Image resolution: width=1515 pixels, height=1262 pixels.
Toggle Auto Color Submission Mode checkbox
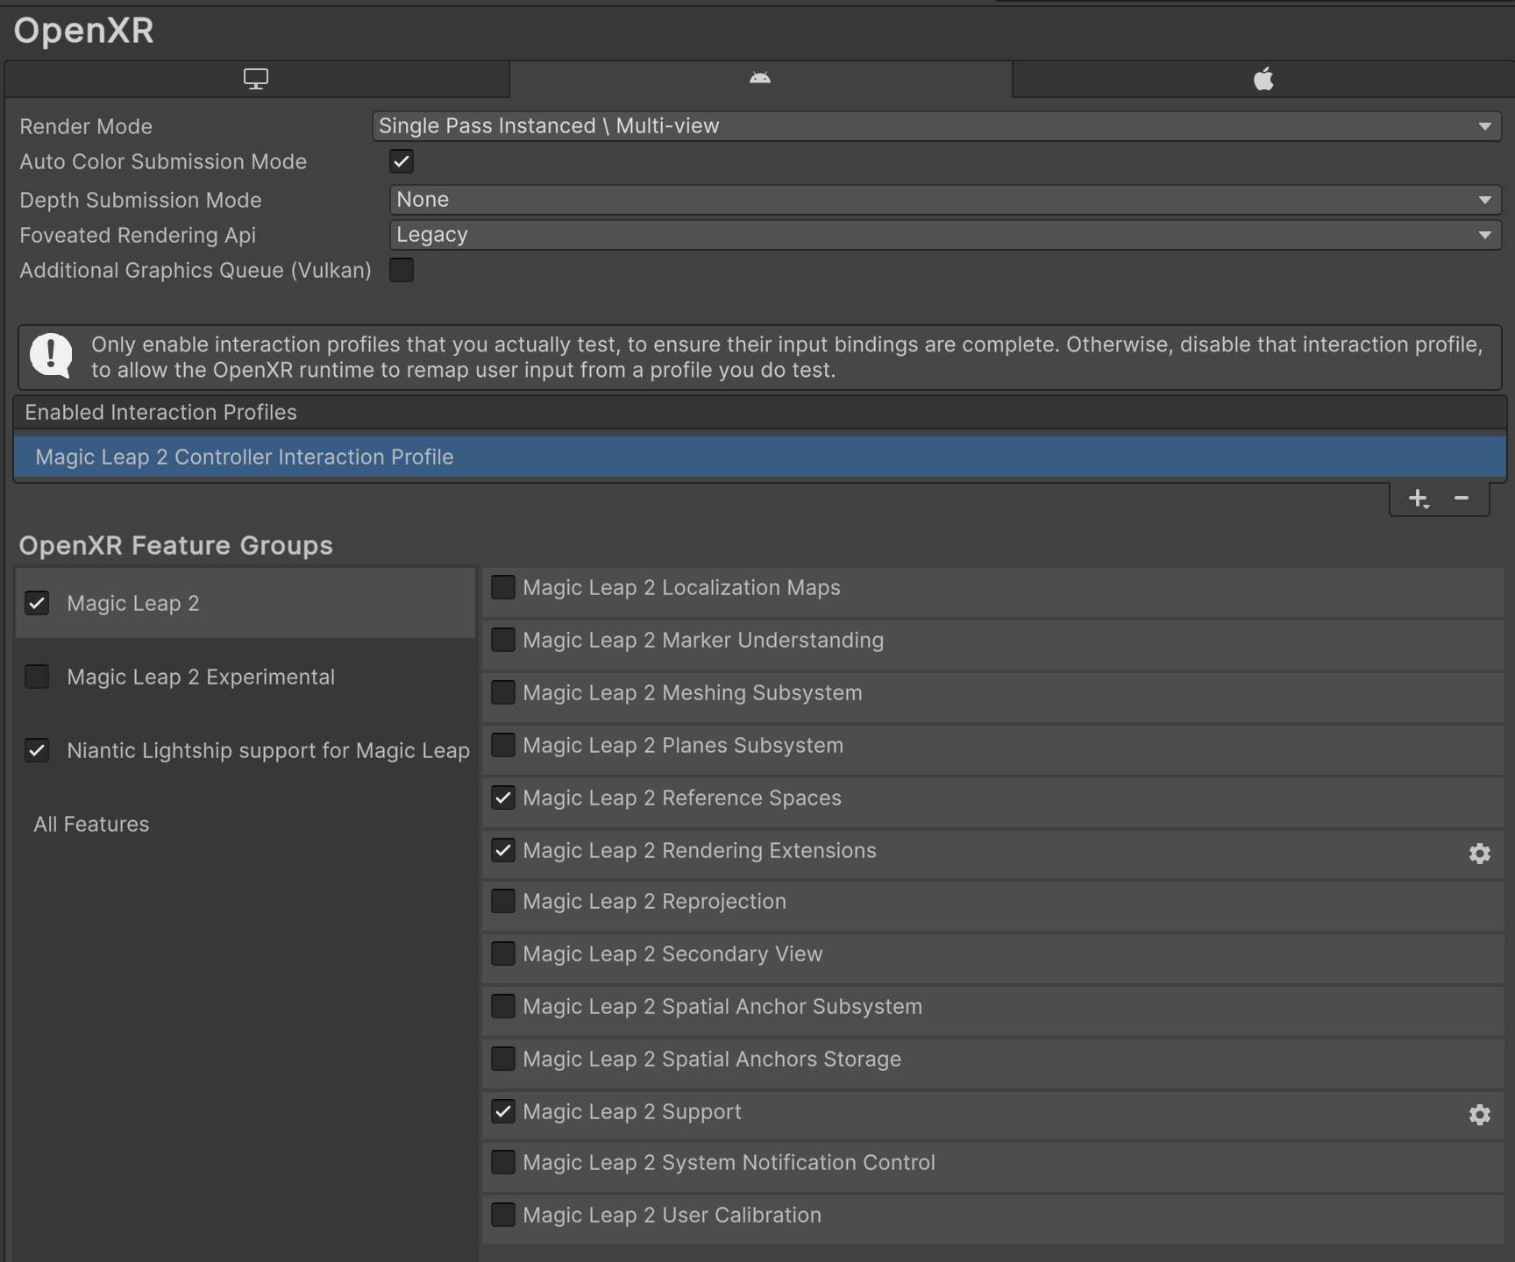[402, 161]
